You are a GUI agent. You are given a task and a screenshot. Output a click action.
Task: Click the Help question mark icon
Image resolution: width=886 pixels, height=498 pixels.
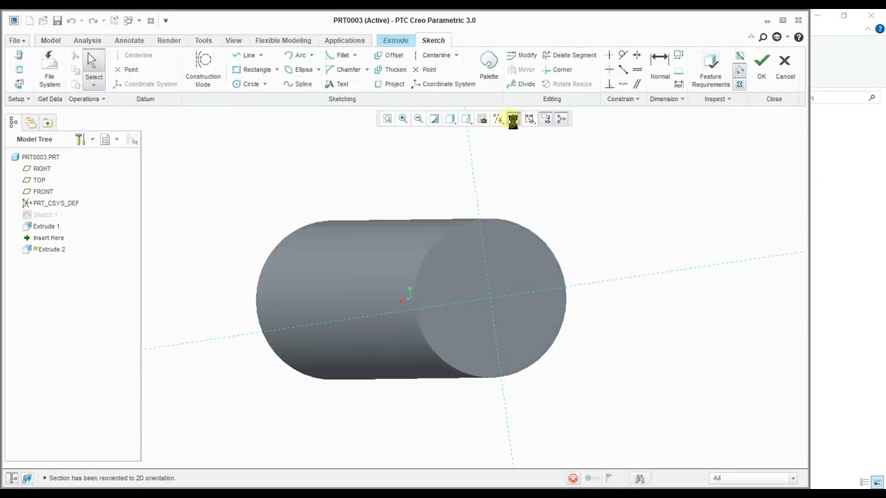799,37
